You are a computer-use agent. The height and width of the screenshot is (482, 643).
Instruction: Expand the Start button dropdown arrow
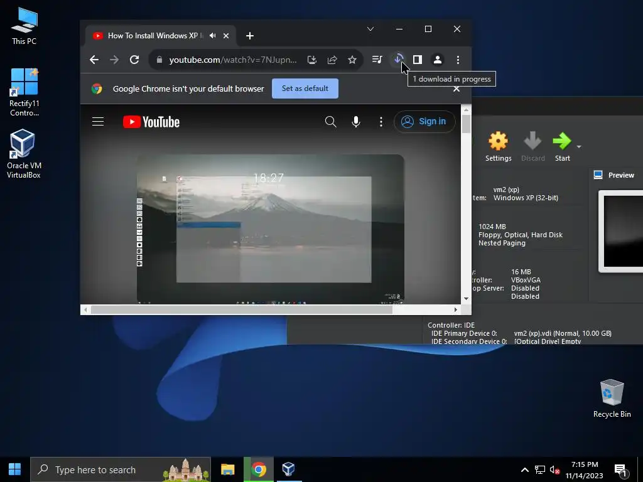click(578, 147)
